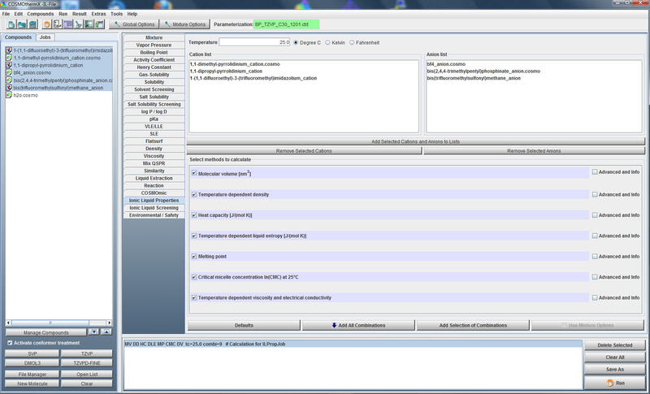Click the blue up arrow beside Manage Compounds

[x=106, y=331]
